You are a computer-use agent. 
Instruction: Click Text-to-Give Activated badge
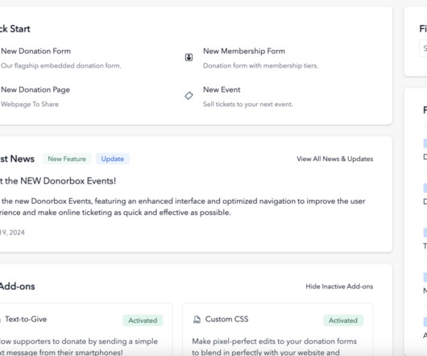pyautogui.click(x=143, y=321)
